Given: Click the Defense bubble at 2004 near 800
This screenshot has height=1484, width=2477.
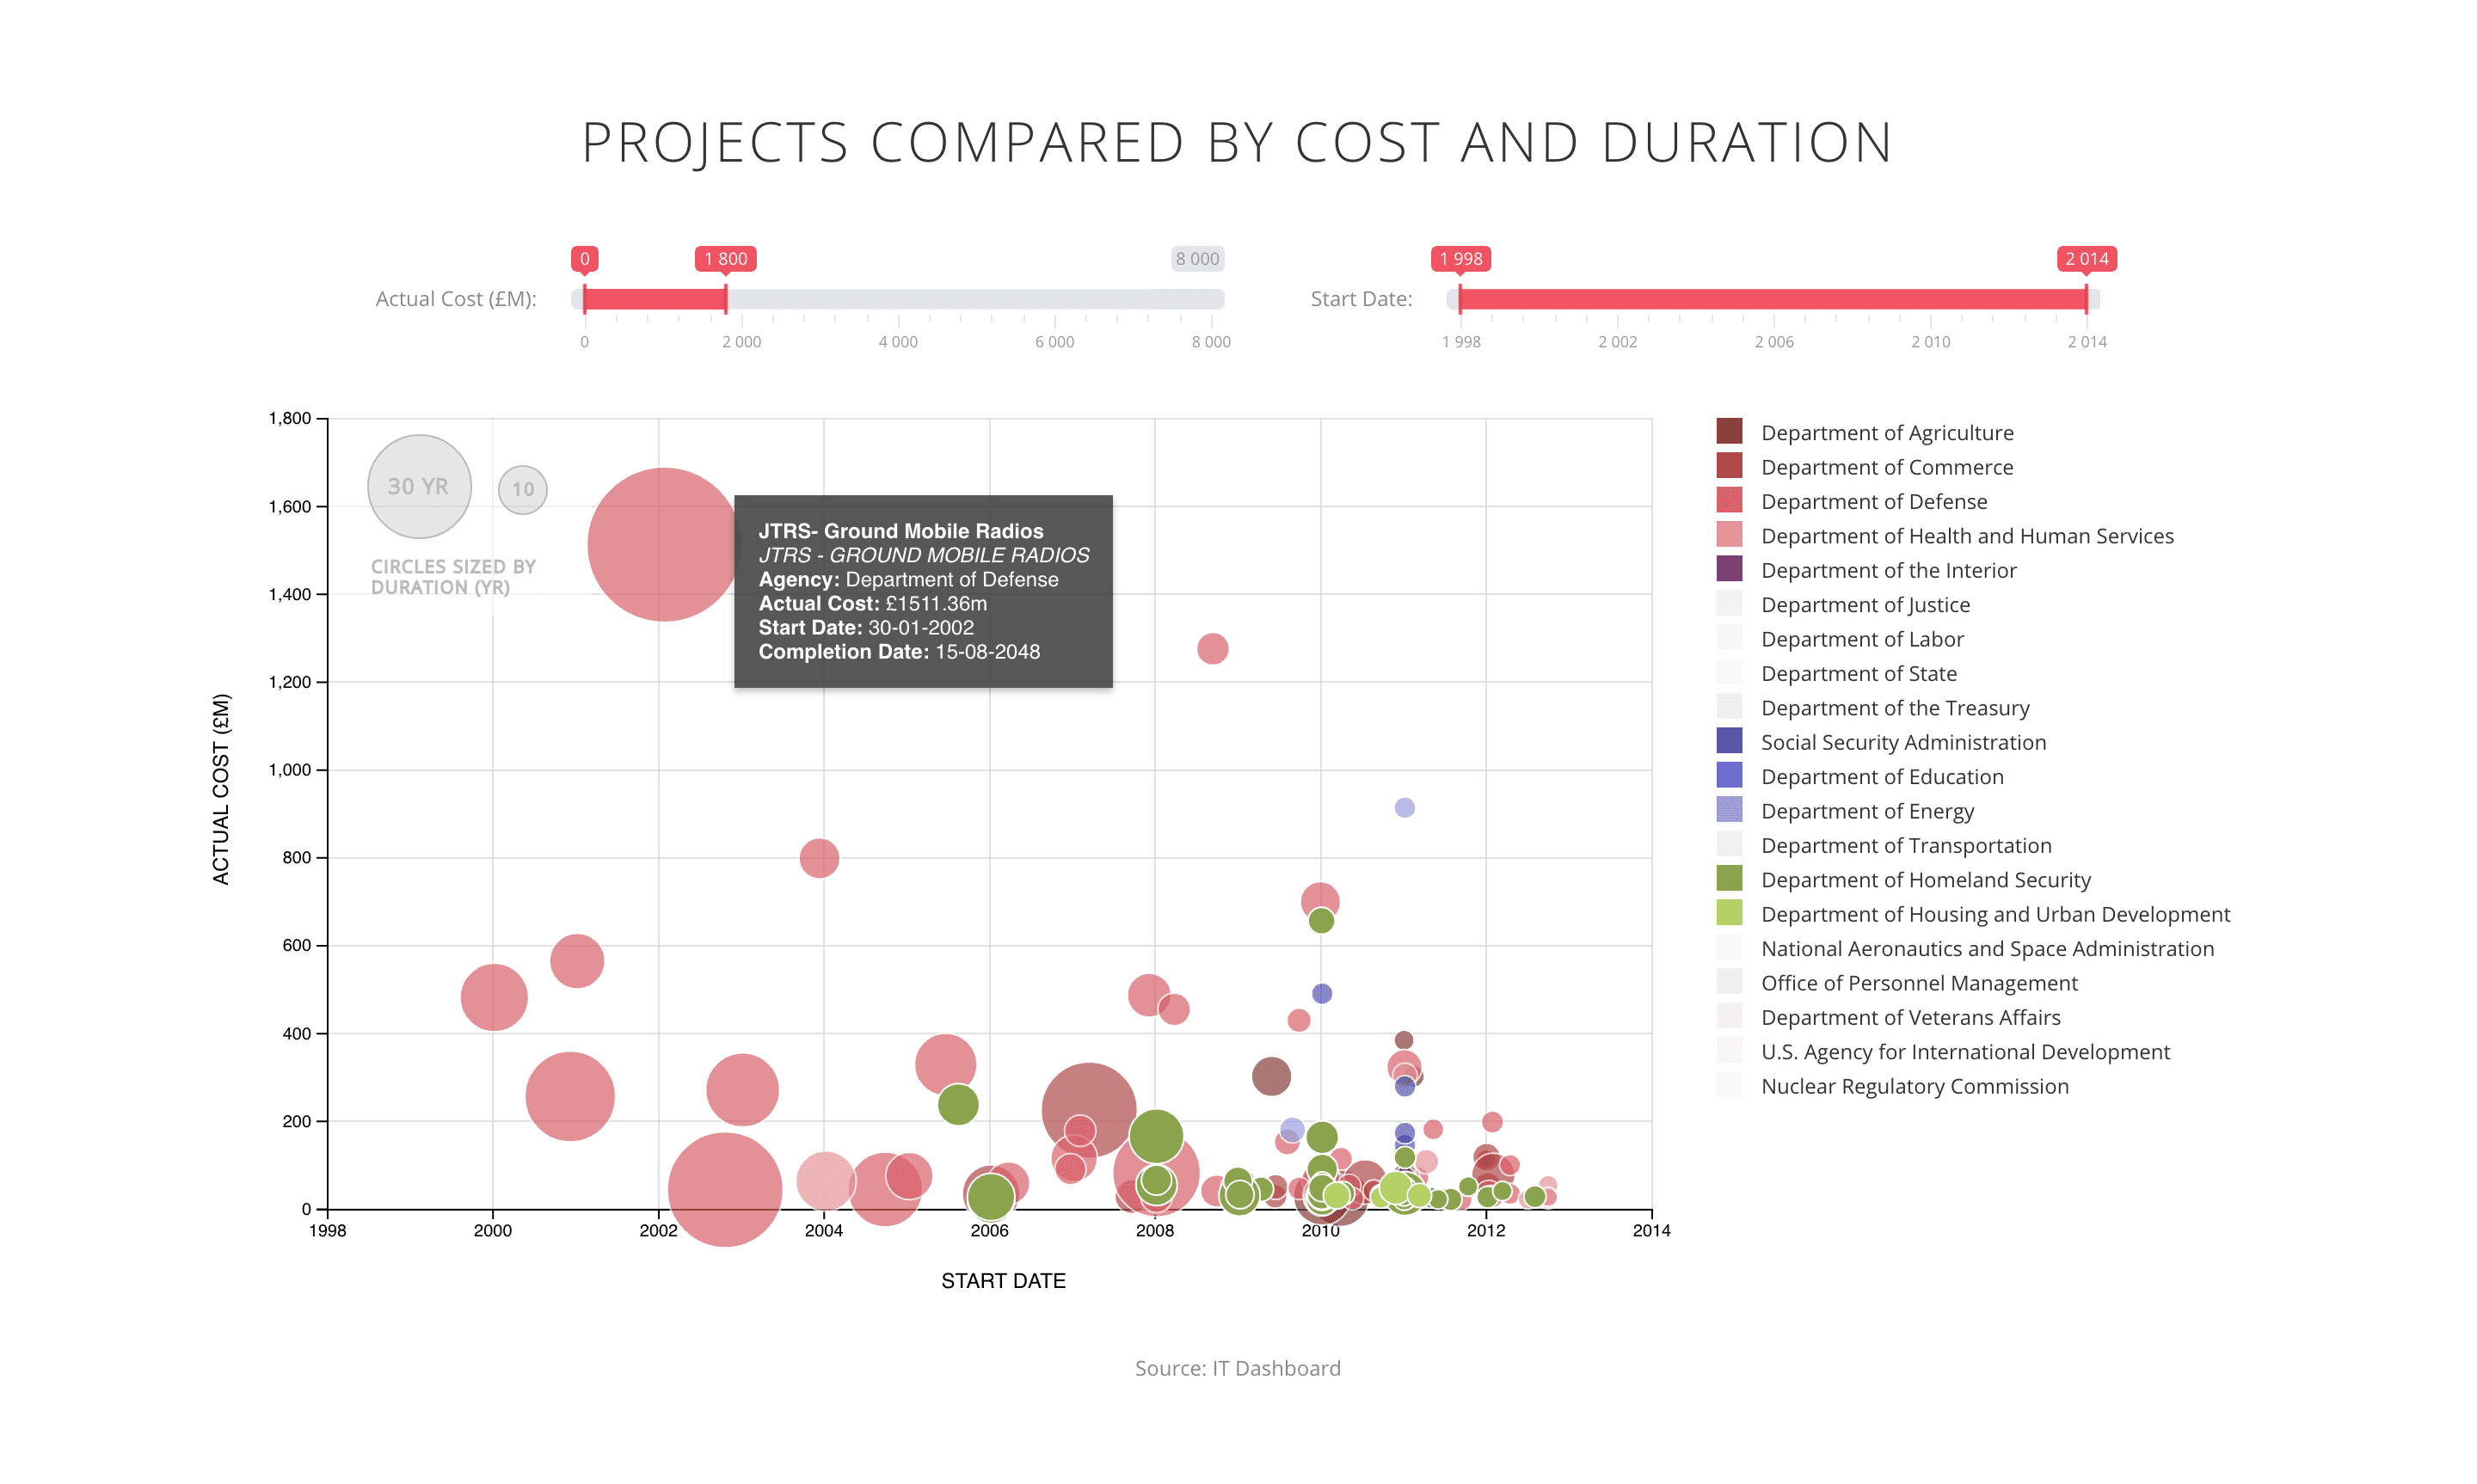Looking at the screenshot, I should [x=818, y=858].
